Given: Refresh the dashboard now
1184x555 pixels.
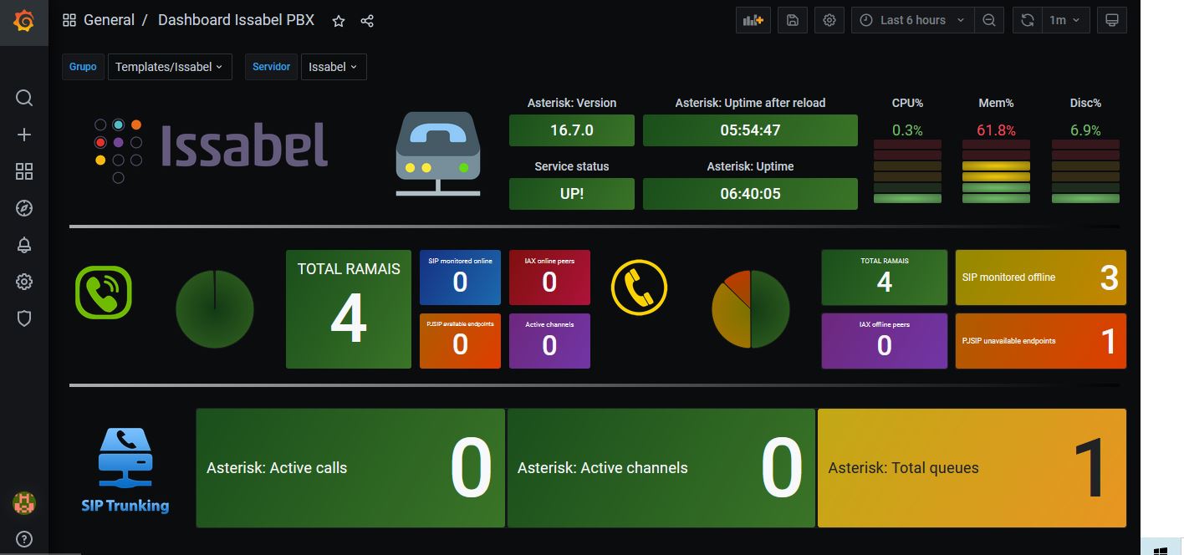Looking at the screenshot, I should (x=1028, y=20).
